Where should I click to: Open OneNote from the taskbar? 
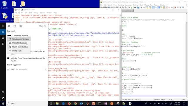point(106,103)
